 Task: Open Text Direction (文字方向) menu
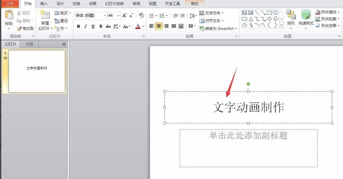coord(211,13)
